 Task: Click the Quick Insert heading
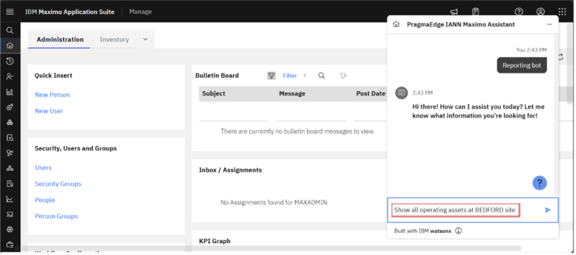tap(53, 76)
